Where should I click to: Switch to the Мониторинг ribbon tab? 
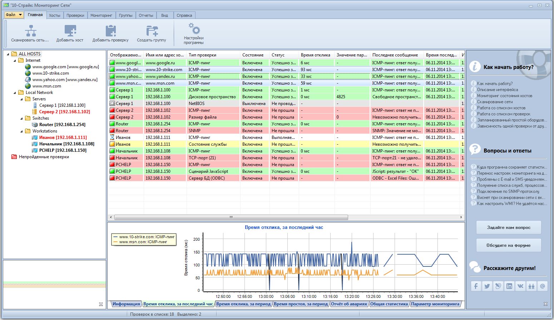click(101, 15)
